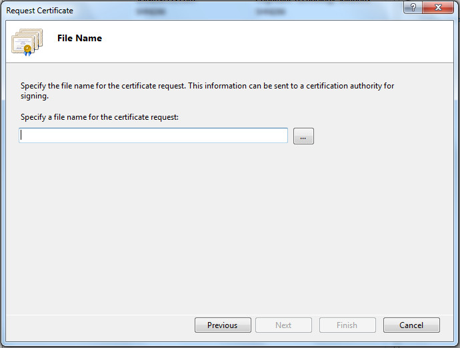The width and height of the screenshot is (460, 348).
Task: Click the blank footer area left of Previous
Action: pyautogui.click(x=100, y=325)
